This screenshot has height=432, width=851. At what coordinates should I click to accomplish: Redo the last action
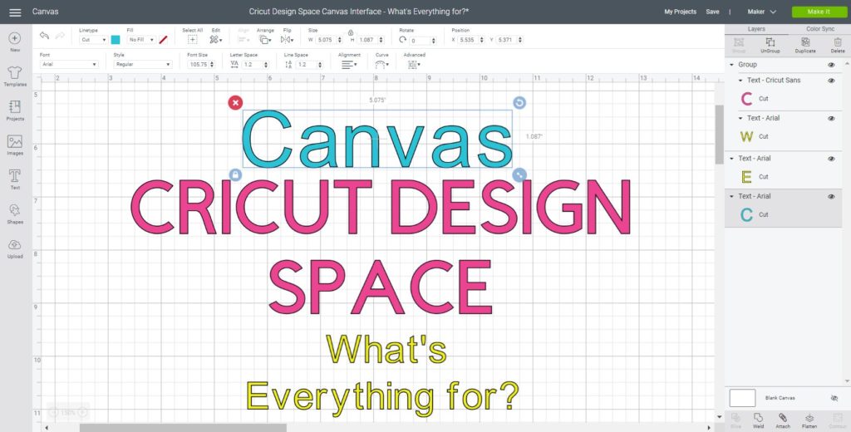pyautogui.click(x=60, y=36)
